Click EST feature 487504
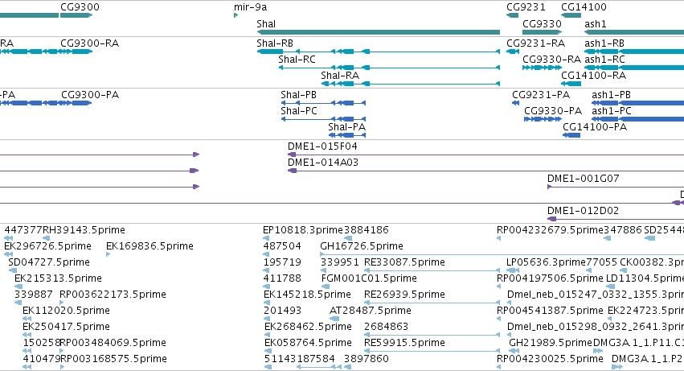This screenshot has width=684, height=371. point(266,254)
